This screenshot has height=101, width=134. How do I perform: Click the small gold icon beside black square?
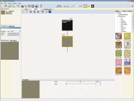89,6
